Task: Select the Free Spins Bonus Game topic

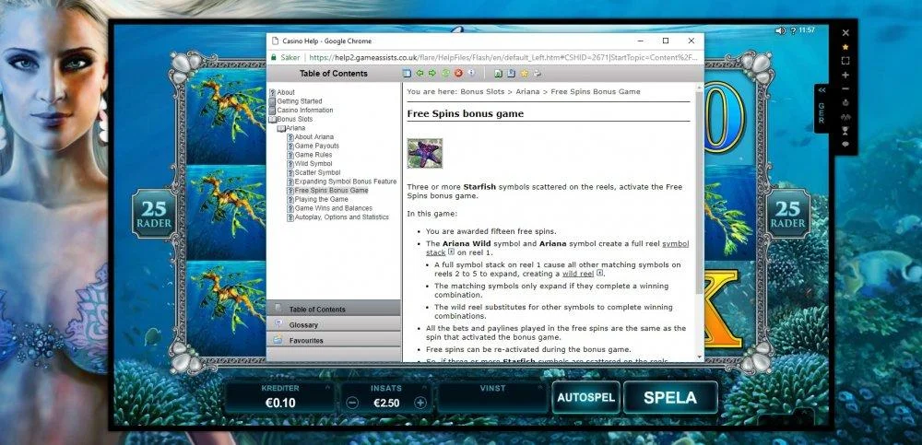Action: point(331,191)
